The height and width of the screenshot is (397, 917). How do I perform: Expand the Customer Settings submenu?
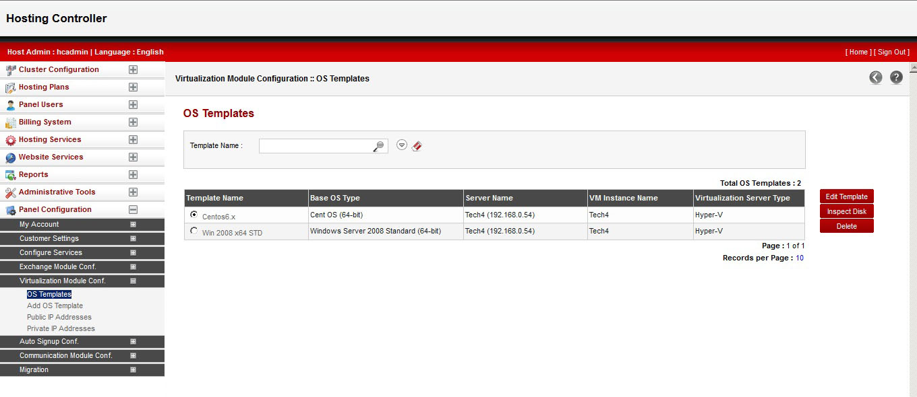point(133,238)
